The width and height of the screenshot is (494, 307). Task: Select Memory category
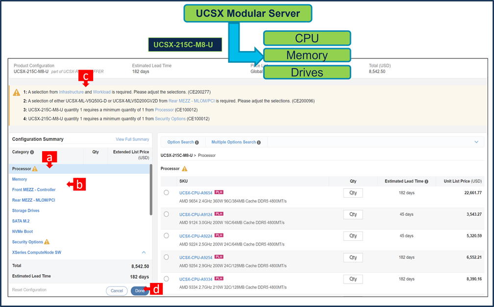pos(20,179)
